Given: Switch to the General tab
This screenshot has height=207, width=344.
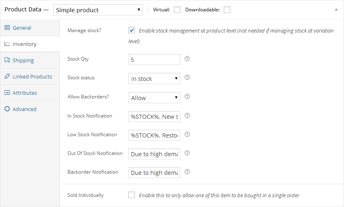Looking at the screenshot, I should [x=22, y=28].
